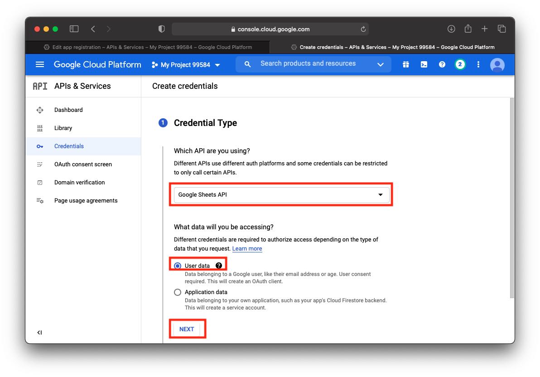Open the Google Sheets API dropdown
540x377 pixels.
282,195
